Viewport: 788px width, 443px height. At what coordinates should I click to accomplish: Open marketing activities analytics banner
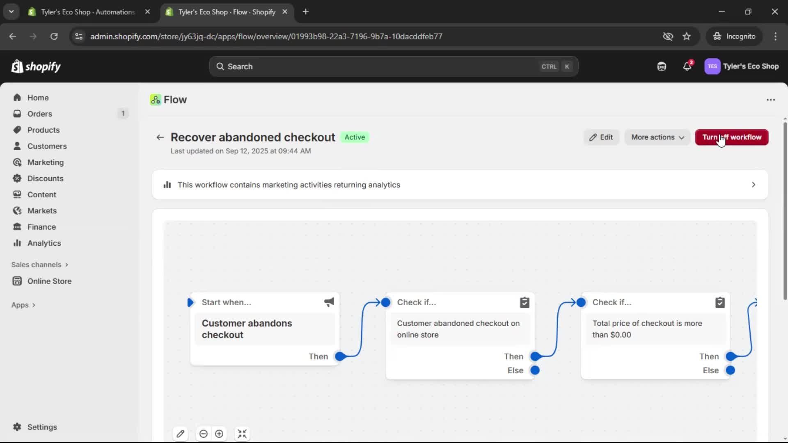pyautogui.click(x=459, y=185)
